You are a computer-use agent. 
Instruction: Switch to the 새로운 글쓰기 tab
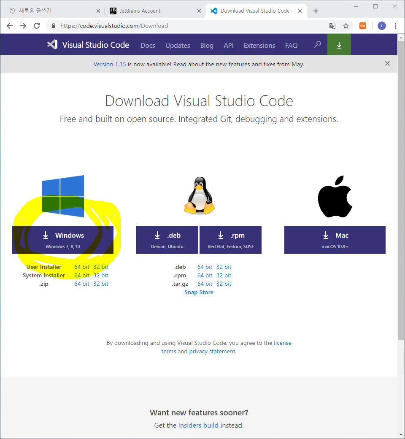click(52, 11)
